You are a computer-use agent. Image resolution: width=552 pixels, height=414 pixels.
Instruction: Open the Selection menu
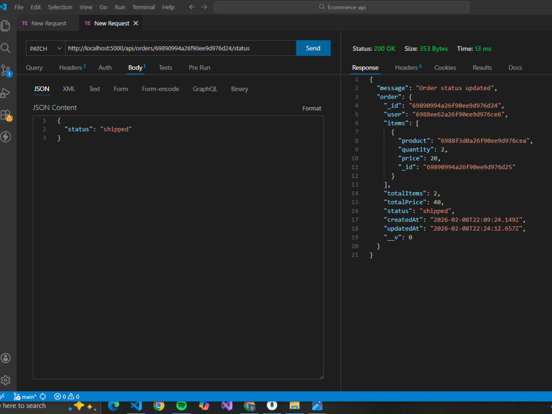click(x=60, y=7)
